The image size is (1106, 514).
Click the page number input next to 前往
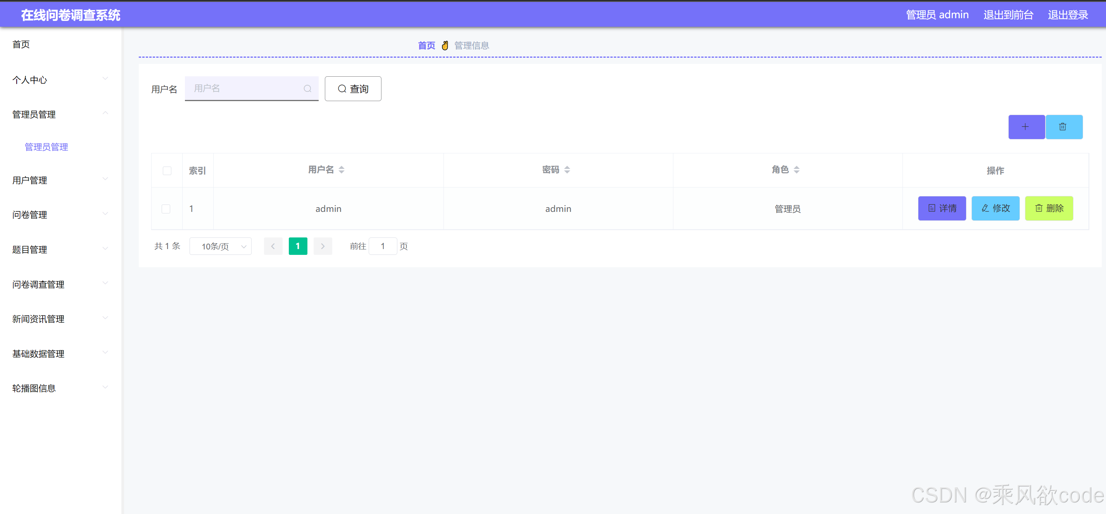(x=383, y=246)
